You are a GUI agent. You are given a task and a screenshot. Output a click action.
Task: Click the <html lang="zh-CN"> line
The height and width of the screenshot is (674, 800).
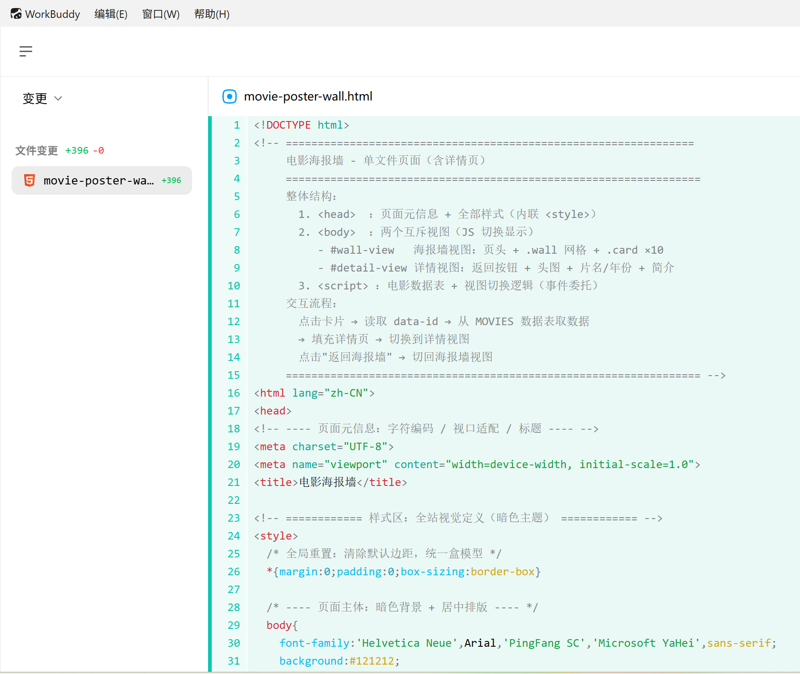(314, 393)
